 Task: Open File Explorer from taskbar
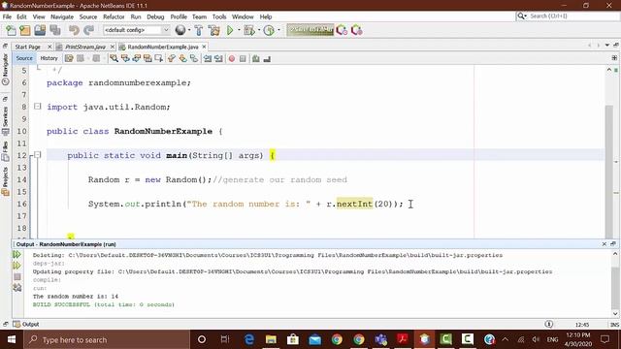[x=271, y=339]
